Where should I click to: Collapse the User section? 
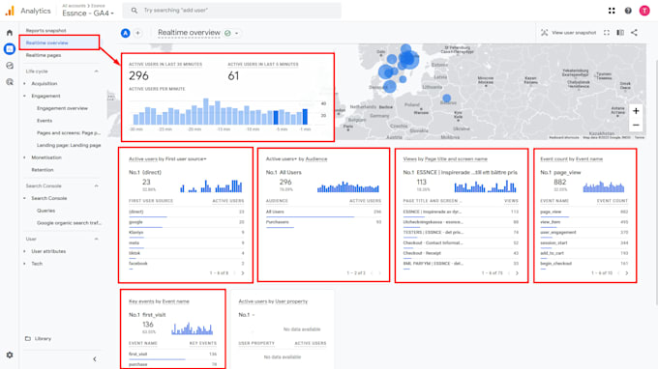(96, 239)
